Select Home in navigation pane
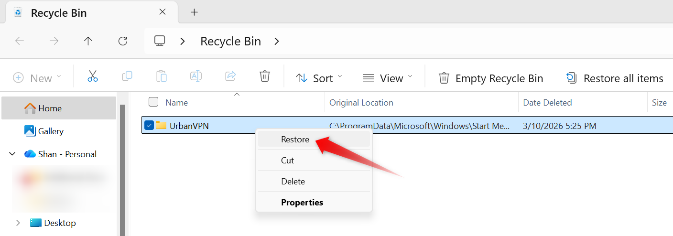Screen dimensions: 673x236 pyautogui.click(x=59, y=108)
